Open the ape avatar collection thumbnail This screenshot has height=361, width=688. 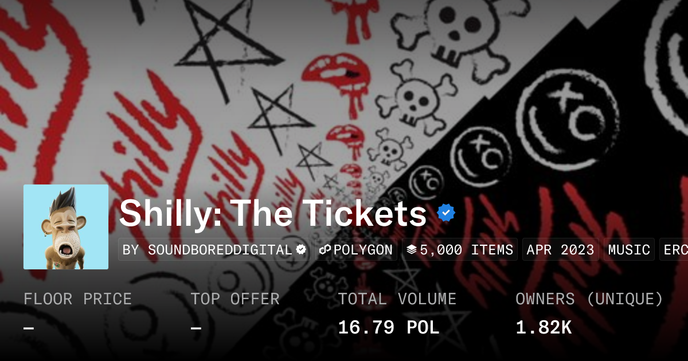[66, 227]
